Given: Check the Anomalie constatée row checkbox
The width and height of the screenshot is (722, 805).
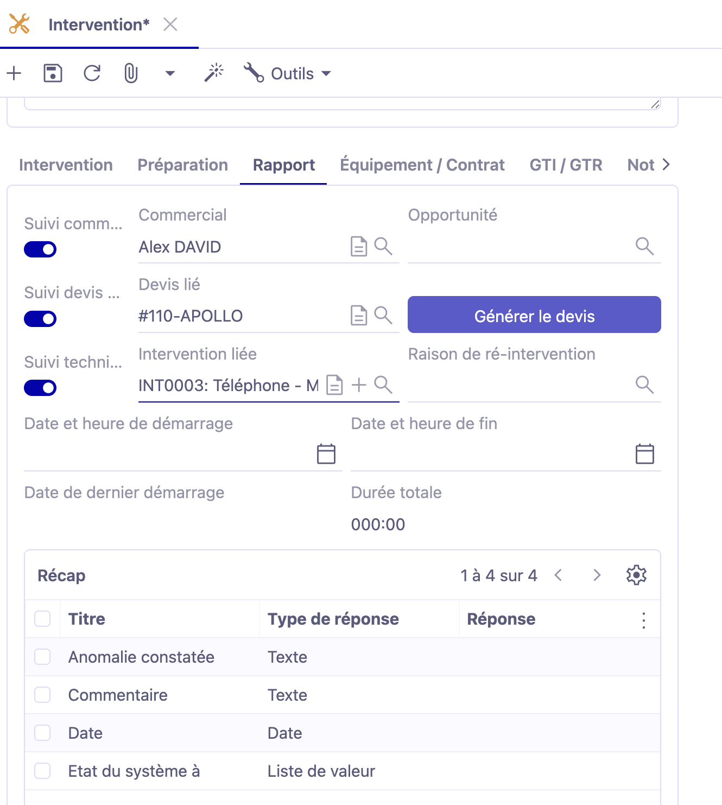Looking at the screenshot, I should (x=42, y=657).
